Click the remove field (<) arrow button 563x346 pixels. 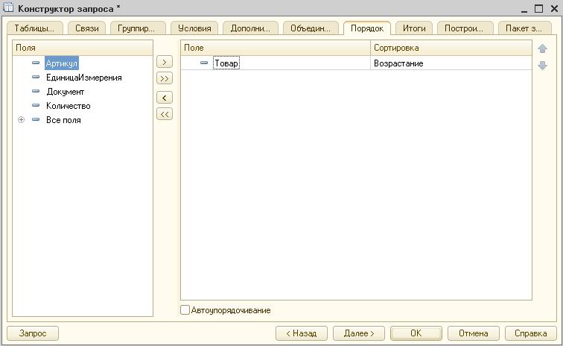pos(164,98)
